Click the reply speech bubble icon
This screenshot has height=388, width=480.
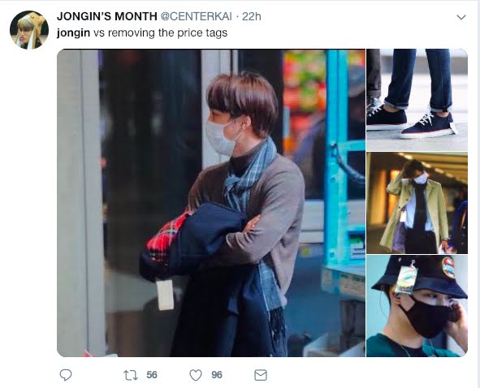[66, 375]
